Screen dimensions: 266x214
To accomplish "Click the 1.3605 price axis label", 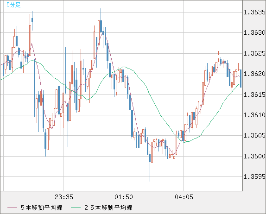I will coord(254,136).
